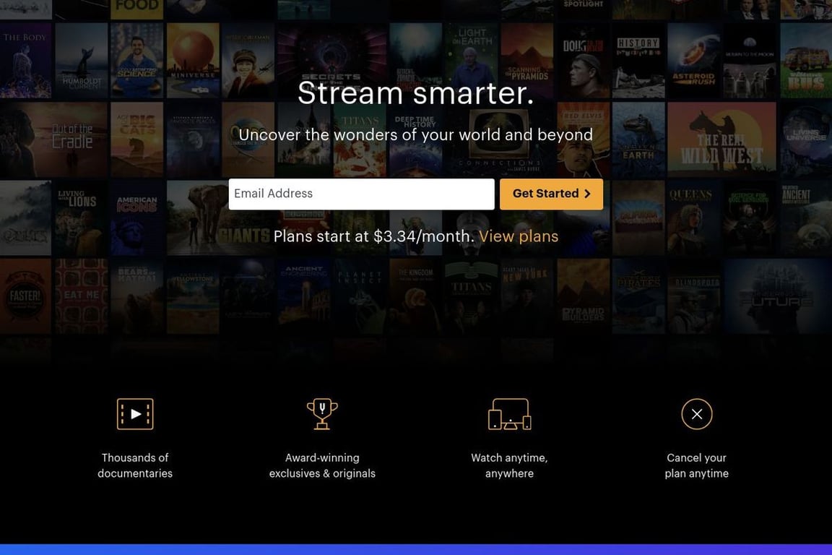Open the American Icons poster
This screenshot has height=555, width=832.
(x=137, y=218)
